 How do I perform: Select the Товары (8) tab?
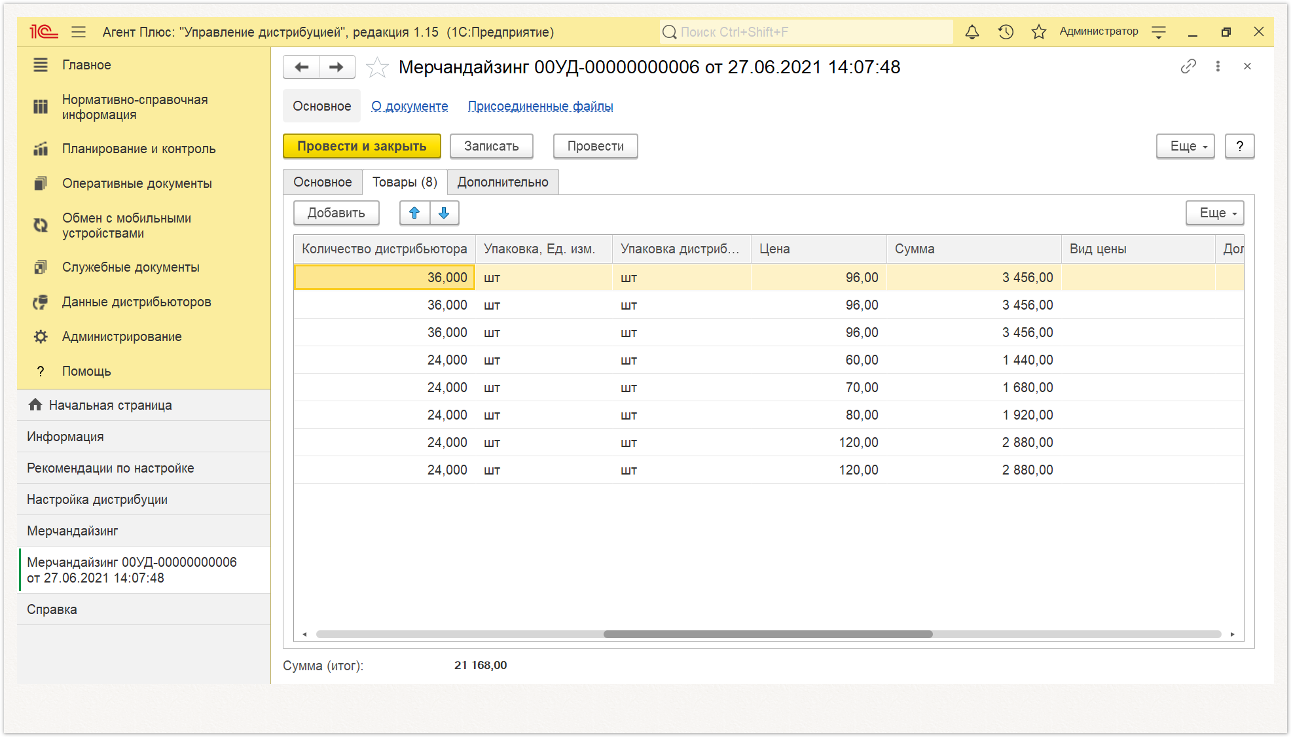(405, 182)
